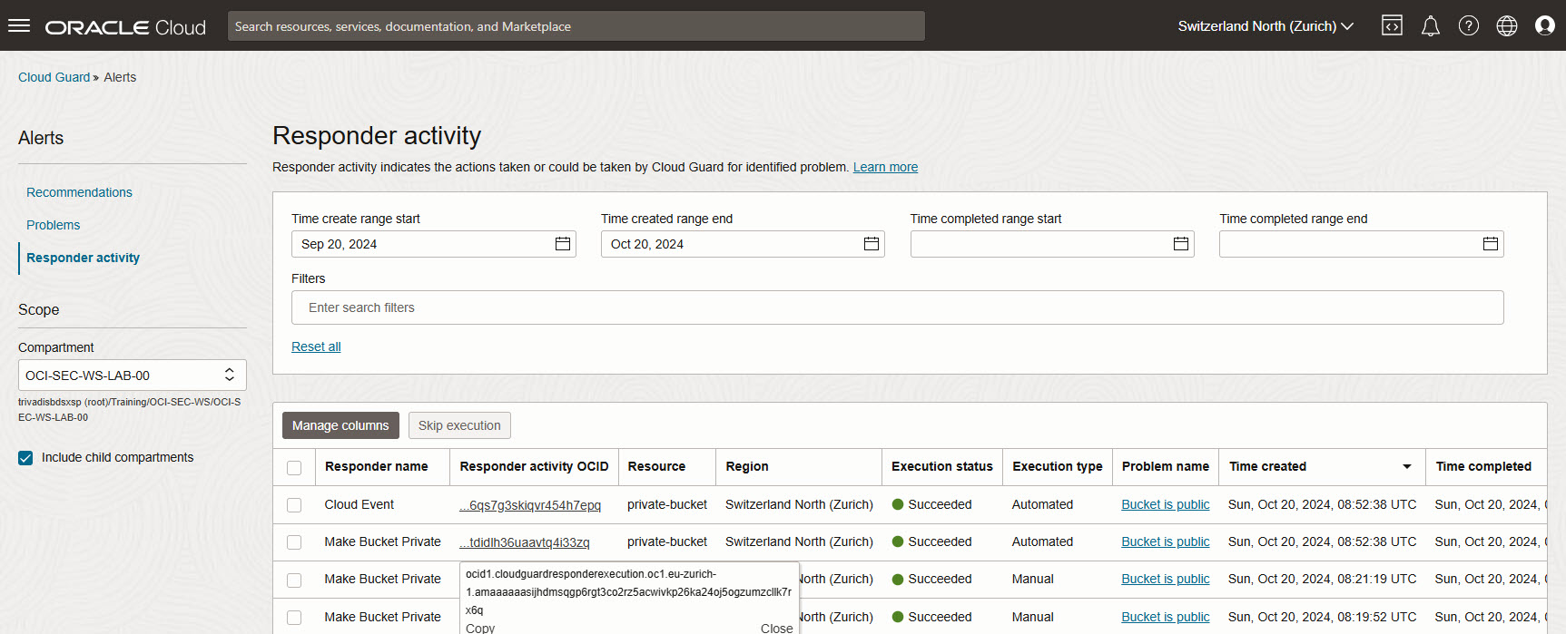Click the Problem name column header
Viewport: 1566px width, 634px height.
point(1165,466)
